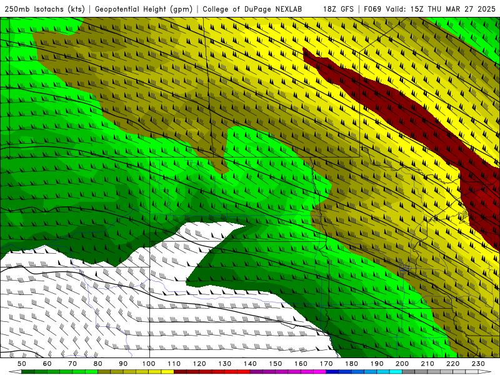Click the 60 kts legend label
This screenshot has width=500, height=375.
(47, 364)
